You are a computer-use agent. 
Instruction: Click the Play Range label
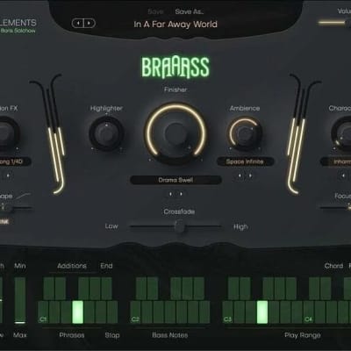coord(303,335)
